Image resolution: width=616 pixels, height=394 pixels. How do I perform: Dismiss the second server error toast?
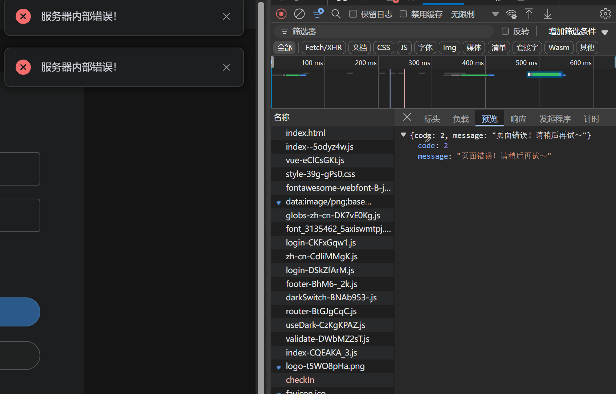227,67
